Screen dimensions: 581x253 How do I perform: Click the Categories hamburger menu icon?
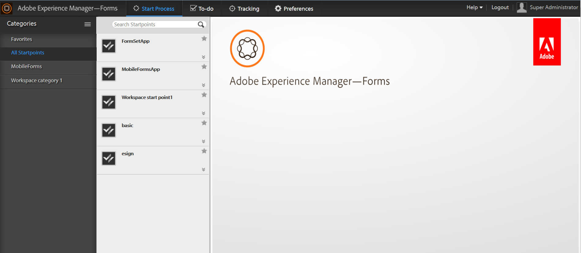click(87, 24)
